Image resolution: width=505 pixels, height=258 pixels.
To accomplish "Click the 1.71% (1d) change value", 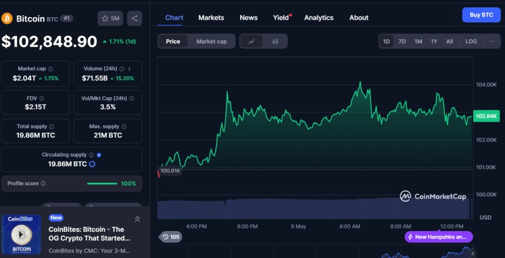I will (119, 42).
